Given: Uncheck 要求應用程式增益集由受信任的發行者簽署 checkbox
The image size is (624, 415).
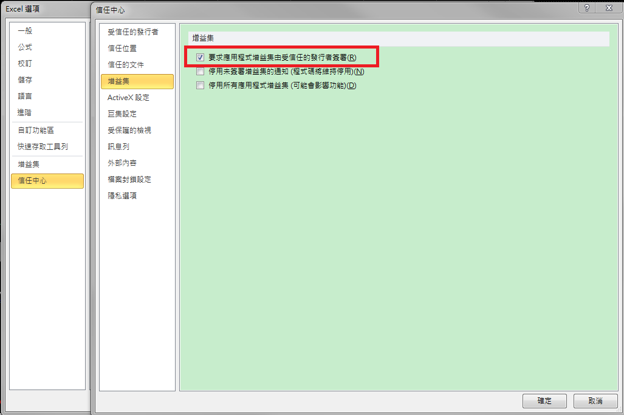Looking at the screenshot, I should click(200, 58).
